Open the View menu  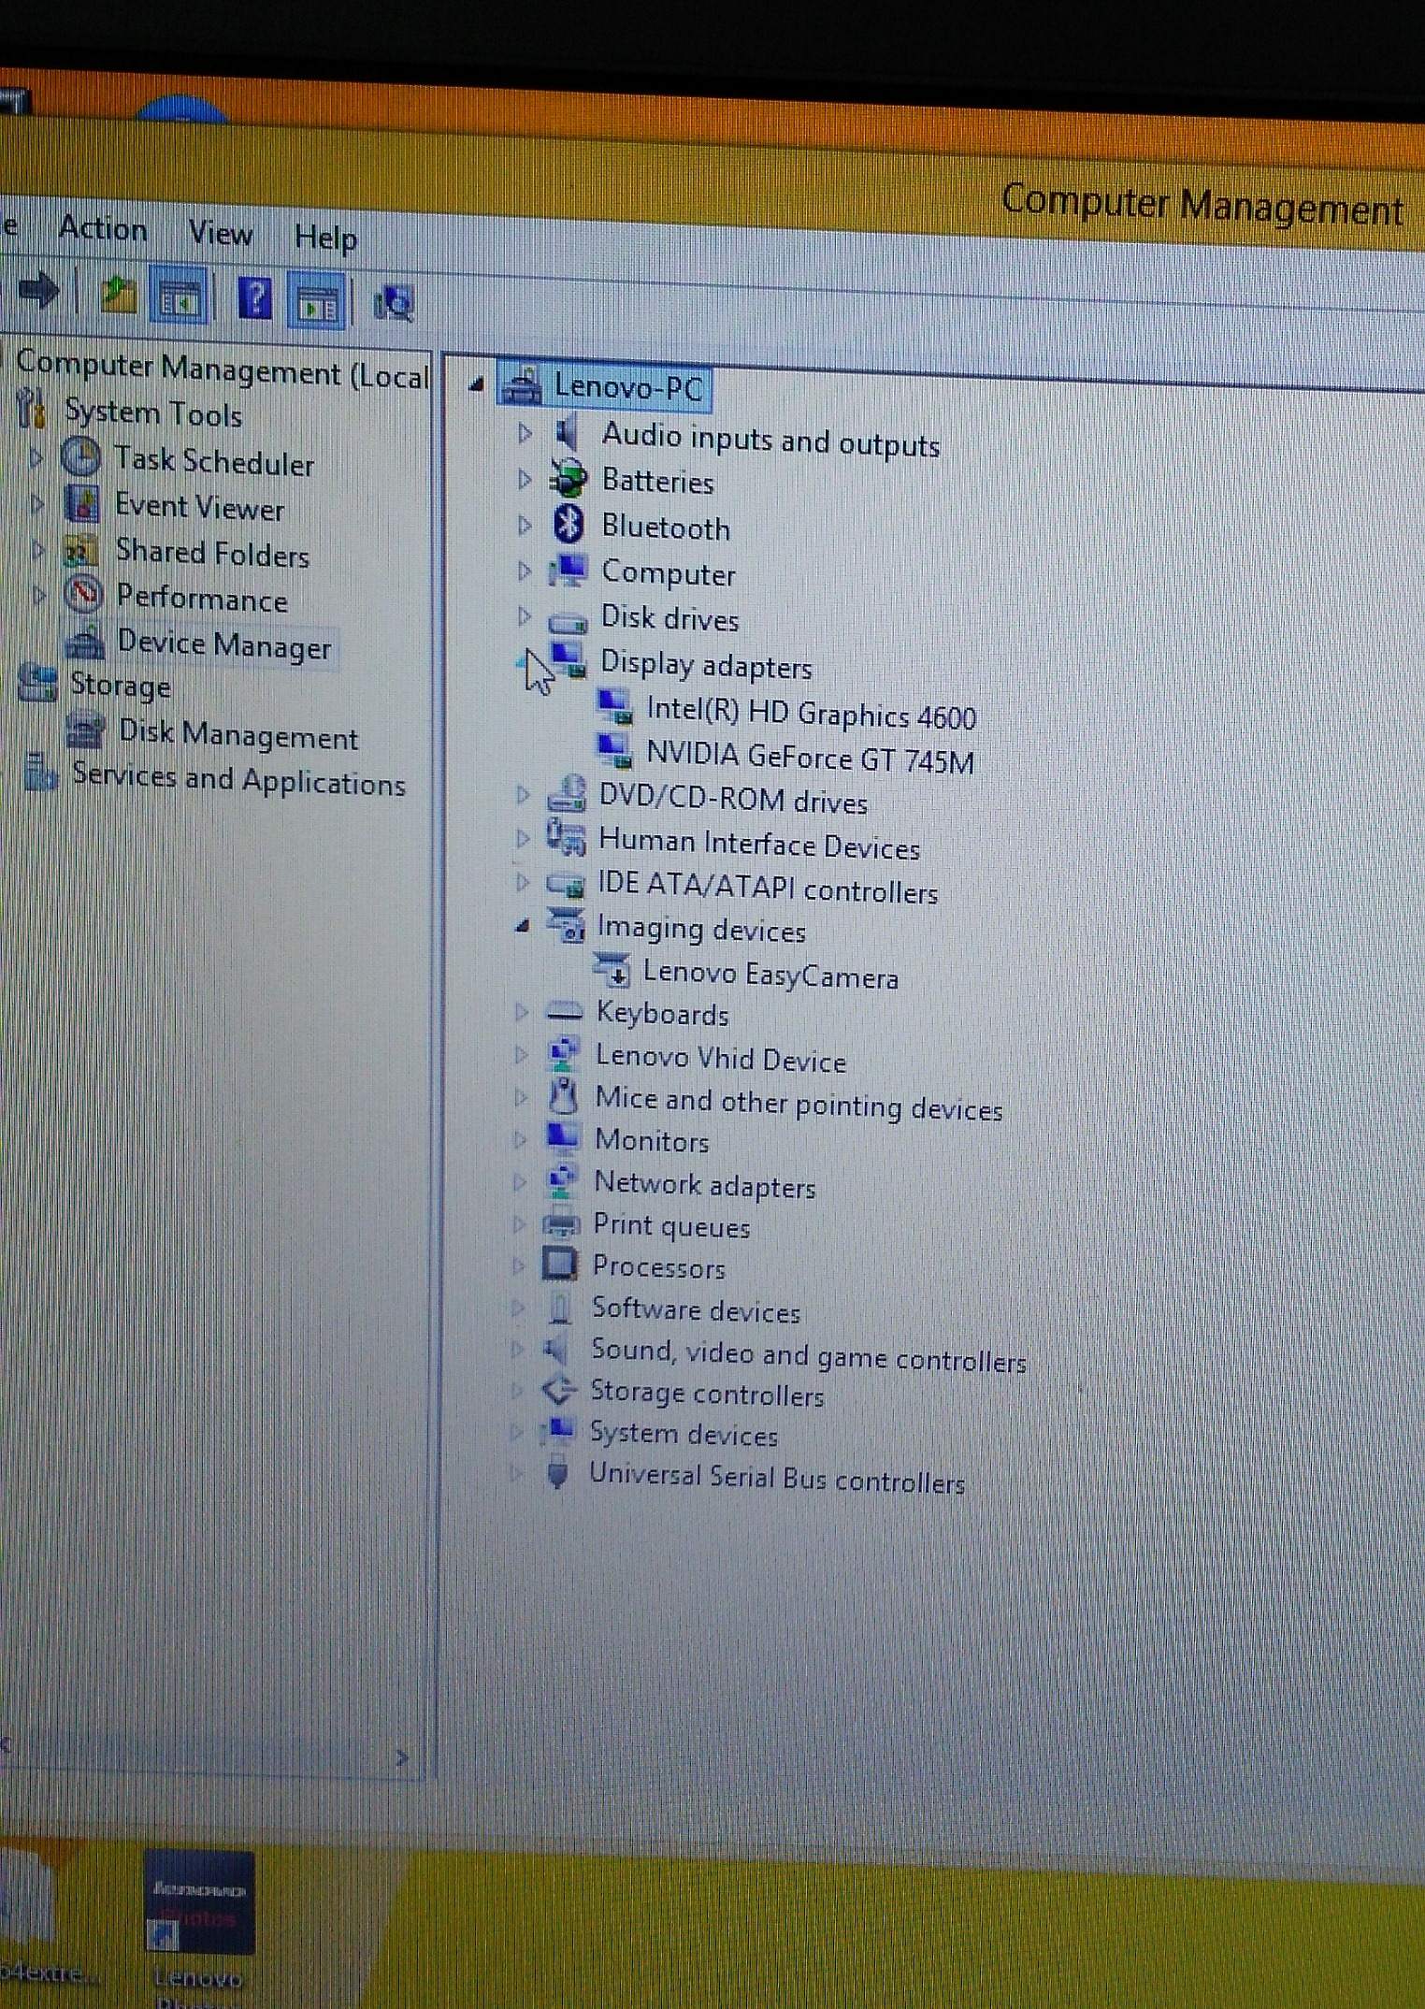pos(221,233)
